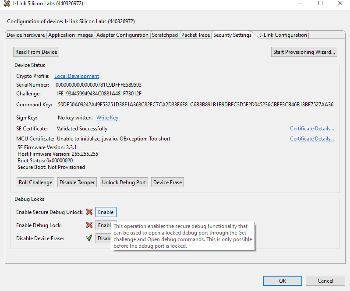This screenshot has height=291, width=350.
Task: Click the SerialNumber value 0000000000000000781C9DFFFE589593
Action: click(x=99, y=85)
